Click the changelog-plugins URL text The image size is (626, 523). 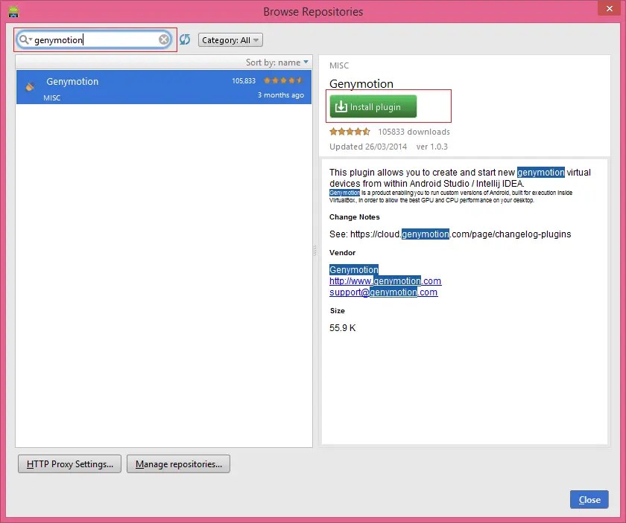[x=461, y=234]
